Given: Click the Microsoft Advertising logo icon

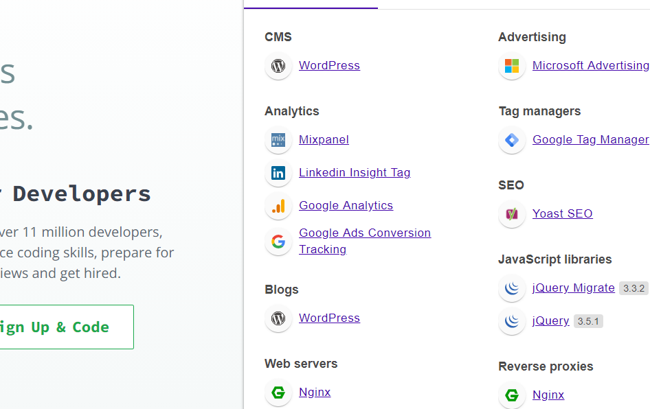Looking at the screenshot, I should coord(512,66).
